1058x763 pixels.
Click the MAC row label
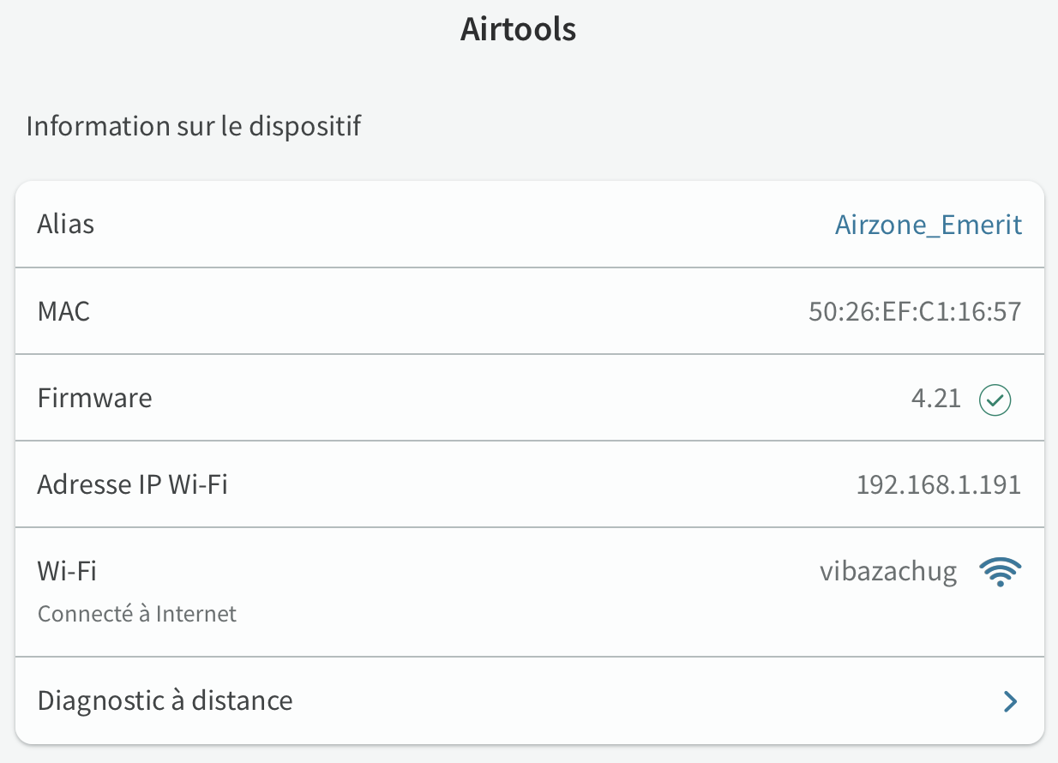(63, 311)
